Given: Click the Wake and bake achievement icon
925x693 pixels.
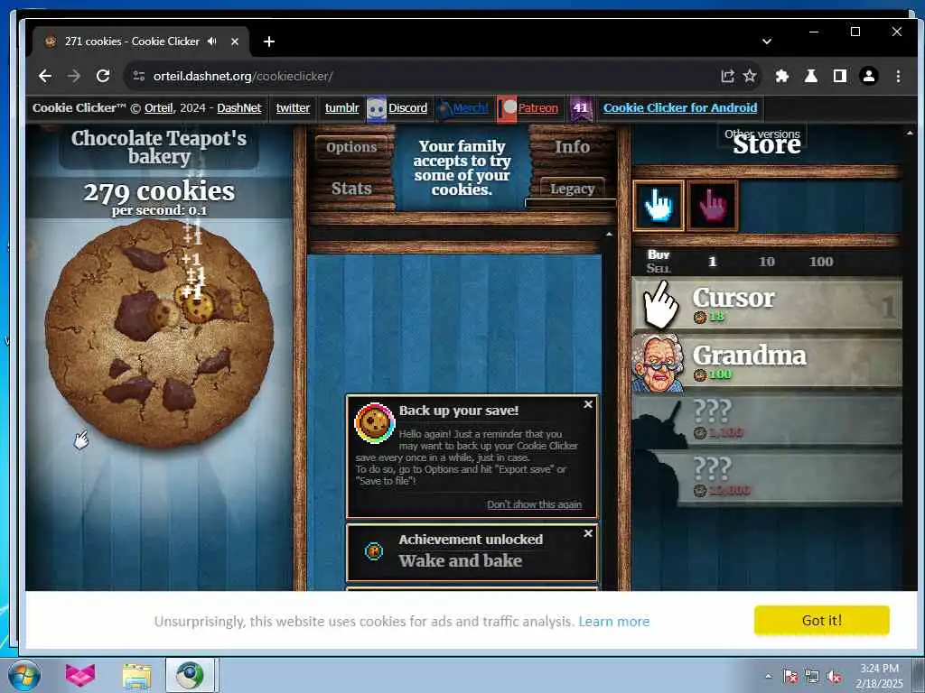Looking at the screenshot, I should click(374, 551).
